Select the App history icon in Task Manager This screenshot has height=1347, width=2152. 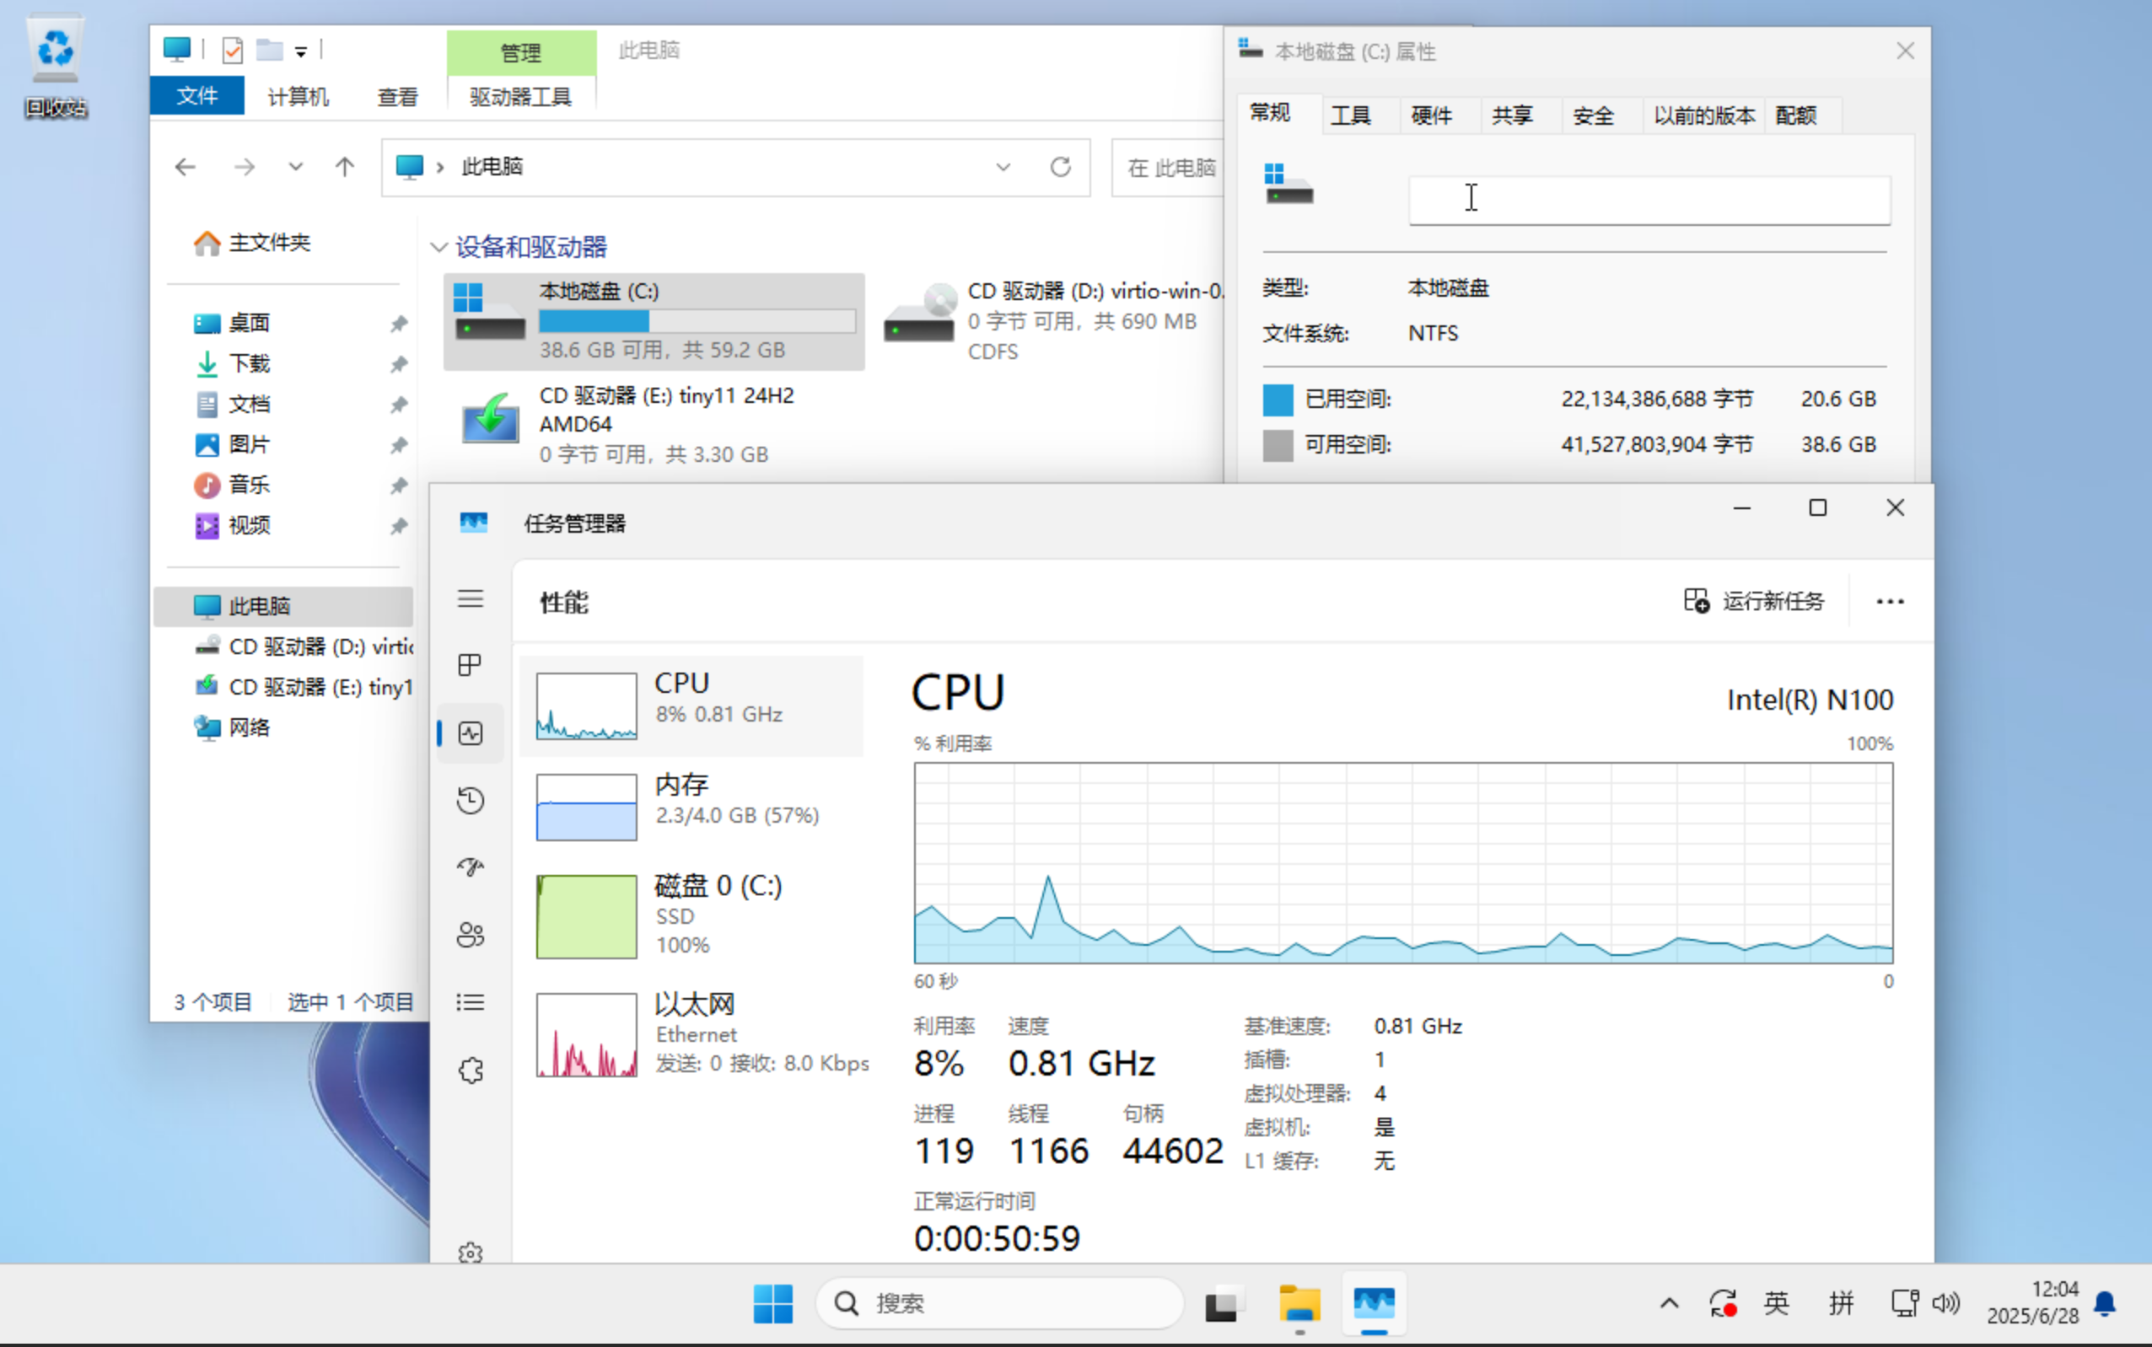pyautogui.click(x=471, y=800)
